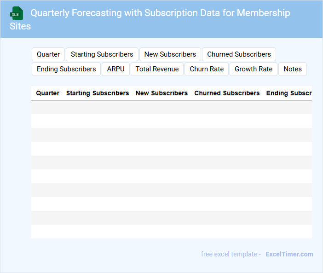Open the ExcelTimer.com link
Image resolution: width=323 pixels, height=273 pixels.
(x=289, y=254)
